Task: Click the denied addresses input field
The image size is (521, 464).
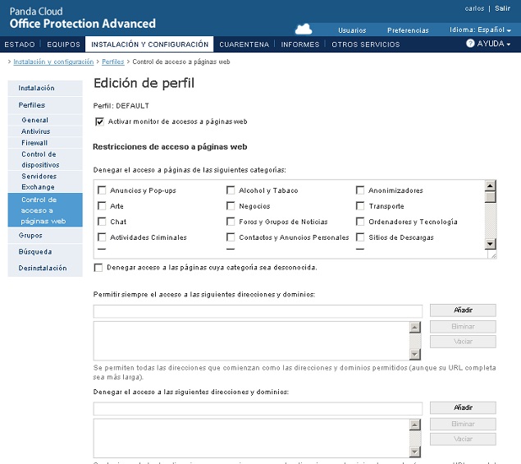Action: tap(258, 409)
